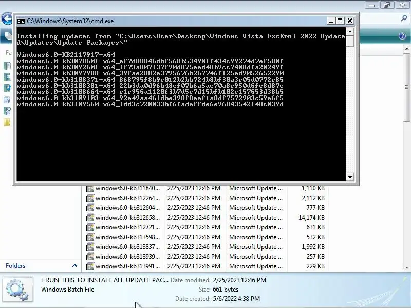Click the Explorer file list scroll-down arrow
411x308 pixels.
pos(407,267)
